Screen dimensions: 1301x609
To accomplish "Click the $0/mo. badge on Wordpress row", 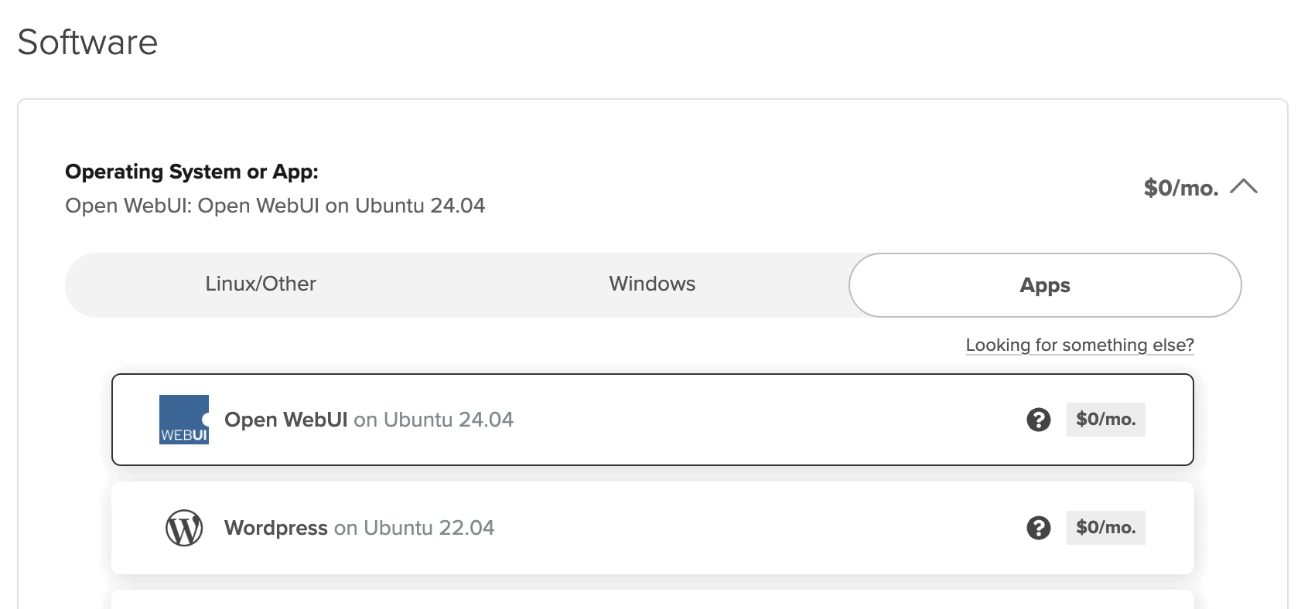I will coord(1105,528).
